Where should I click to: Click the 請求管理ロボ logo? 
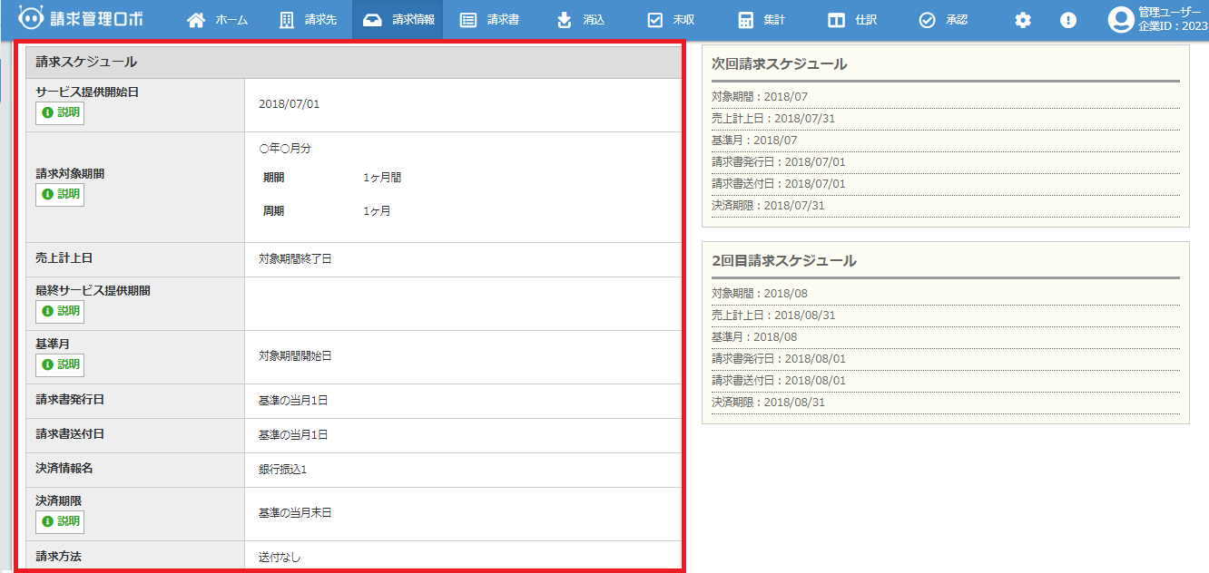coord(81,19)
